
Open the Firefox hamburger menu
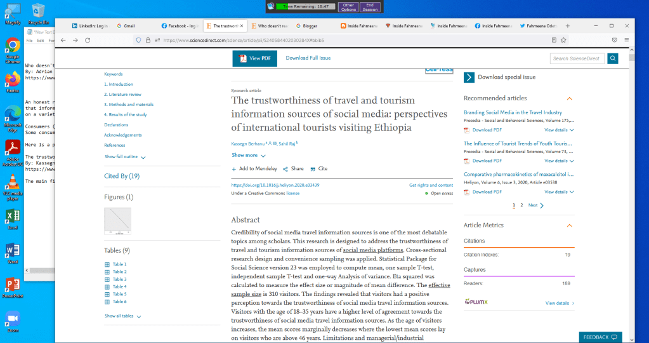point(626,40)
